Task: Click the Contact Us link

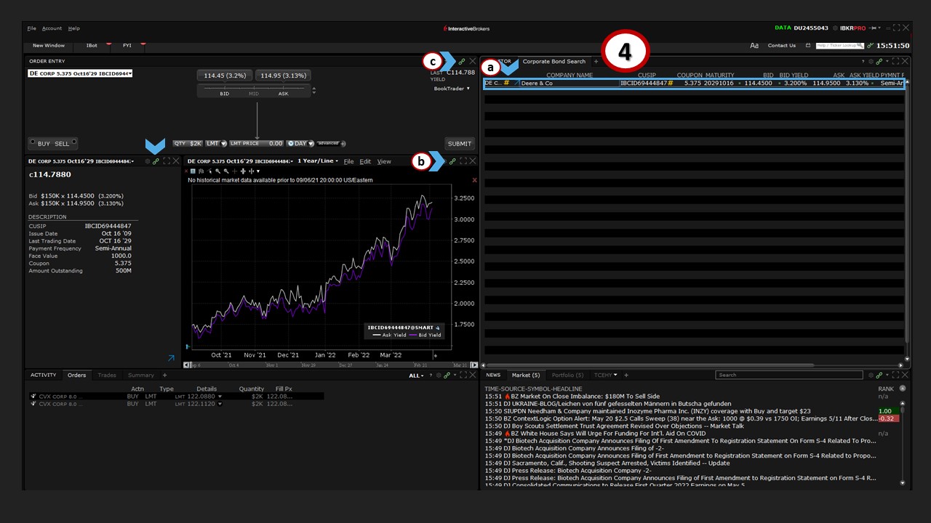Action: (782, 46)
